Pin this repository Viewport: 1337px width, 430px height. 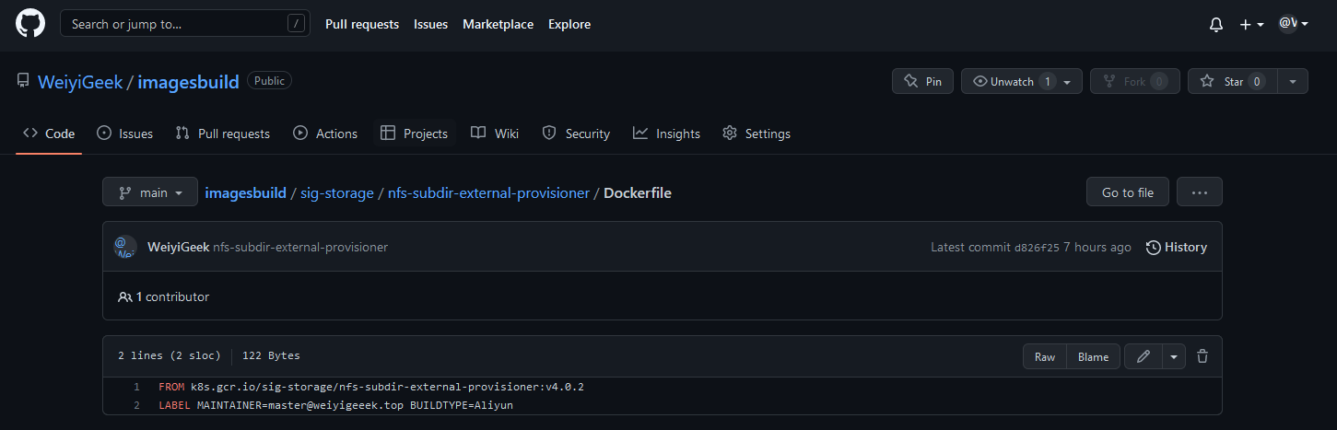coord(922,81)
